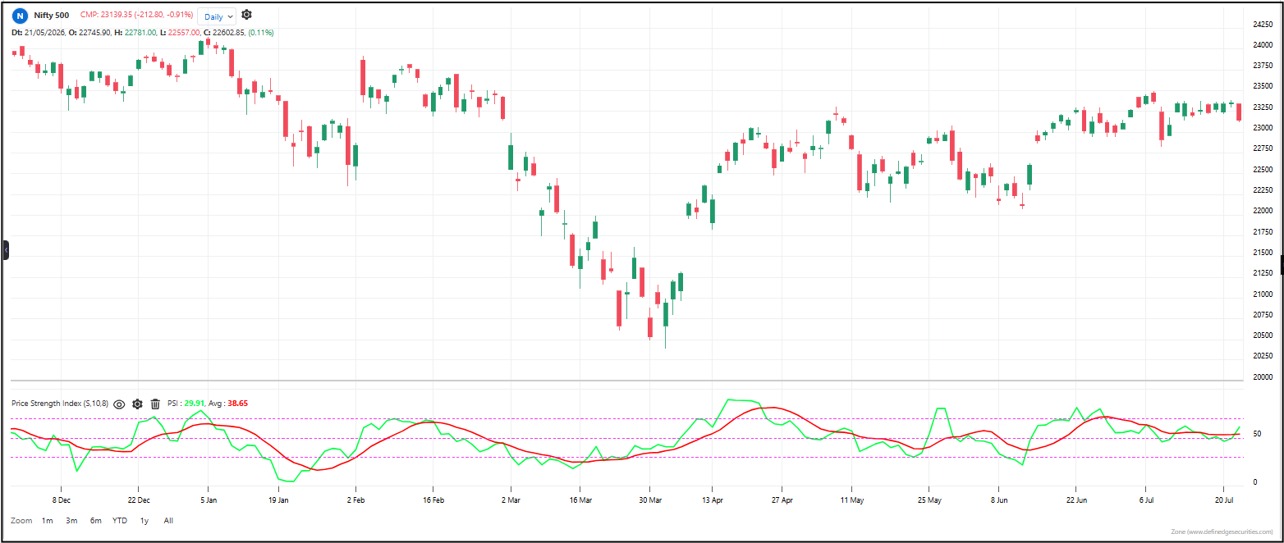
Task: Set zoom range to 3m
Action: pyautogui.click(x=71, y=520)
